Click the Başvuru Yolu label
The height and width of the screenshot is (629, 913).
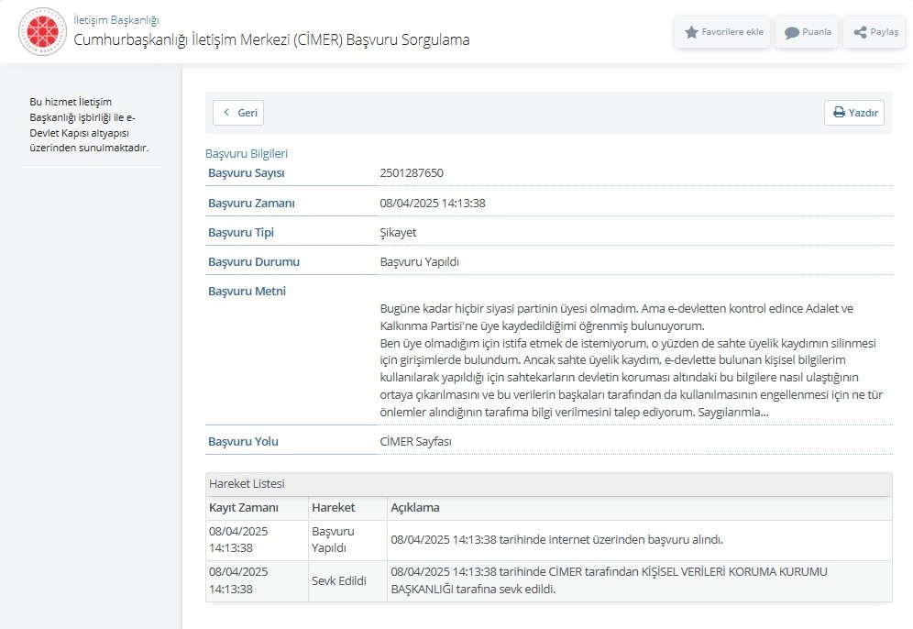pos(244,441)
